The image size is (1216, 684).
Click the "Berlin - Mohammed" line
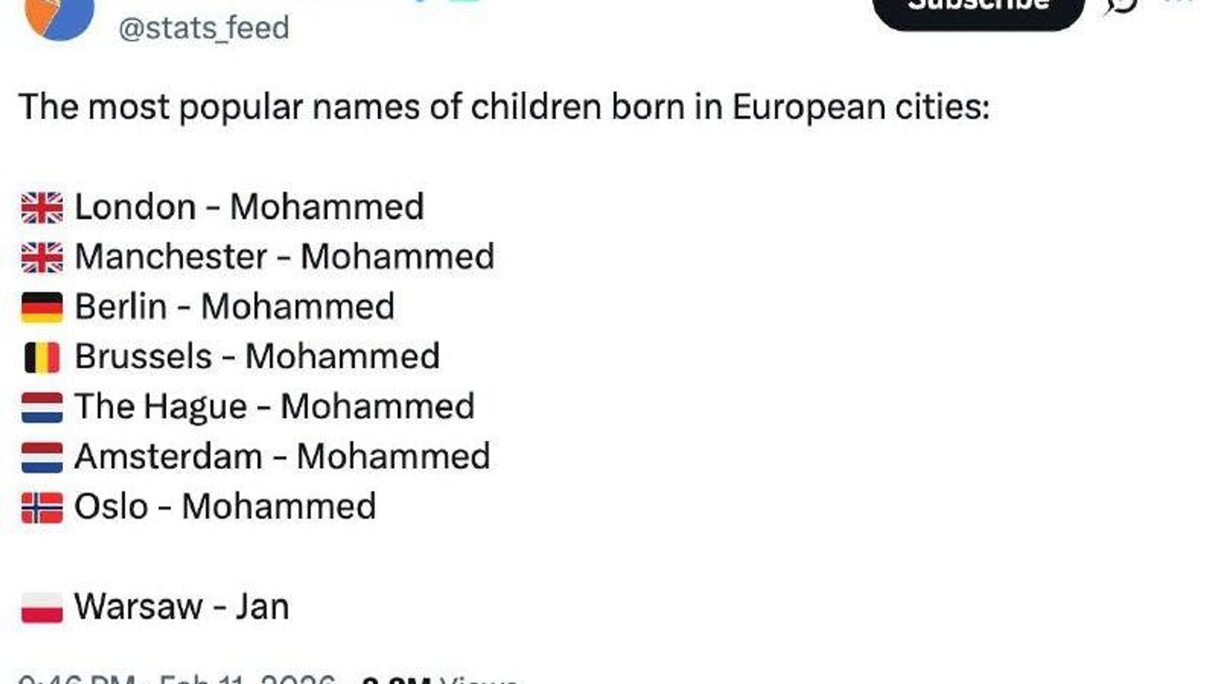click(234, 307)
